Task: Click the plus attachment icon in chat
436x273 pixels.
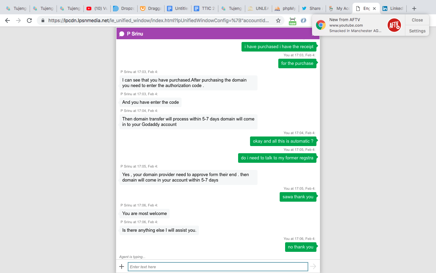Action: pos(122,267)
